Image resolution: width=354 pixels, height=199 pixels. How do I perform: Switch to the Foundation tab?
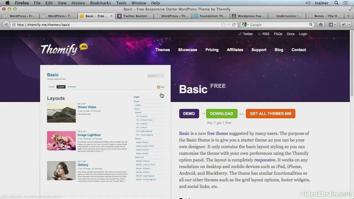[211, 16]
